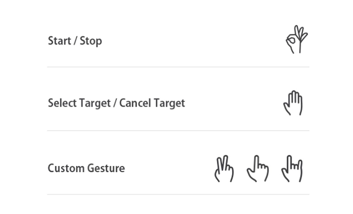The width and height of the screenshot is (353, 214).
Task: Select the rock horns gesture icon
Action: tap(292, 168)
